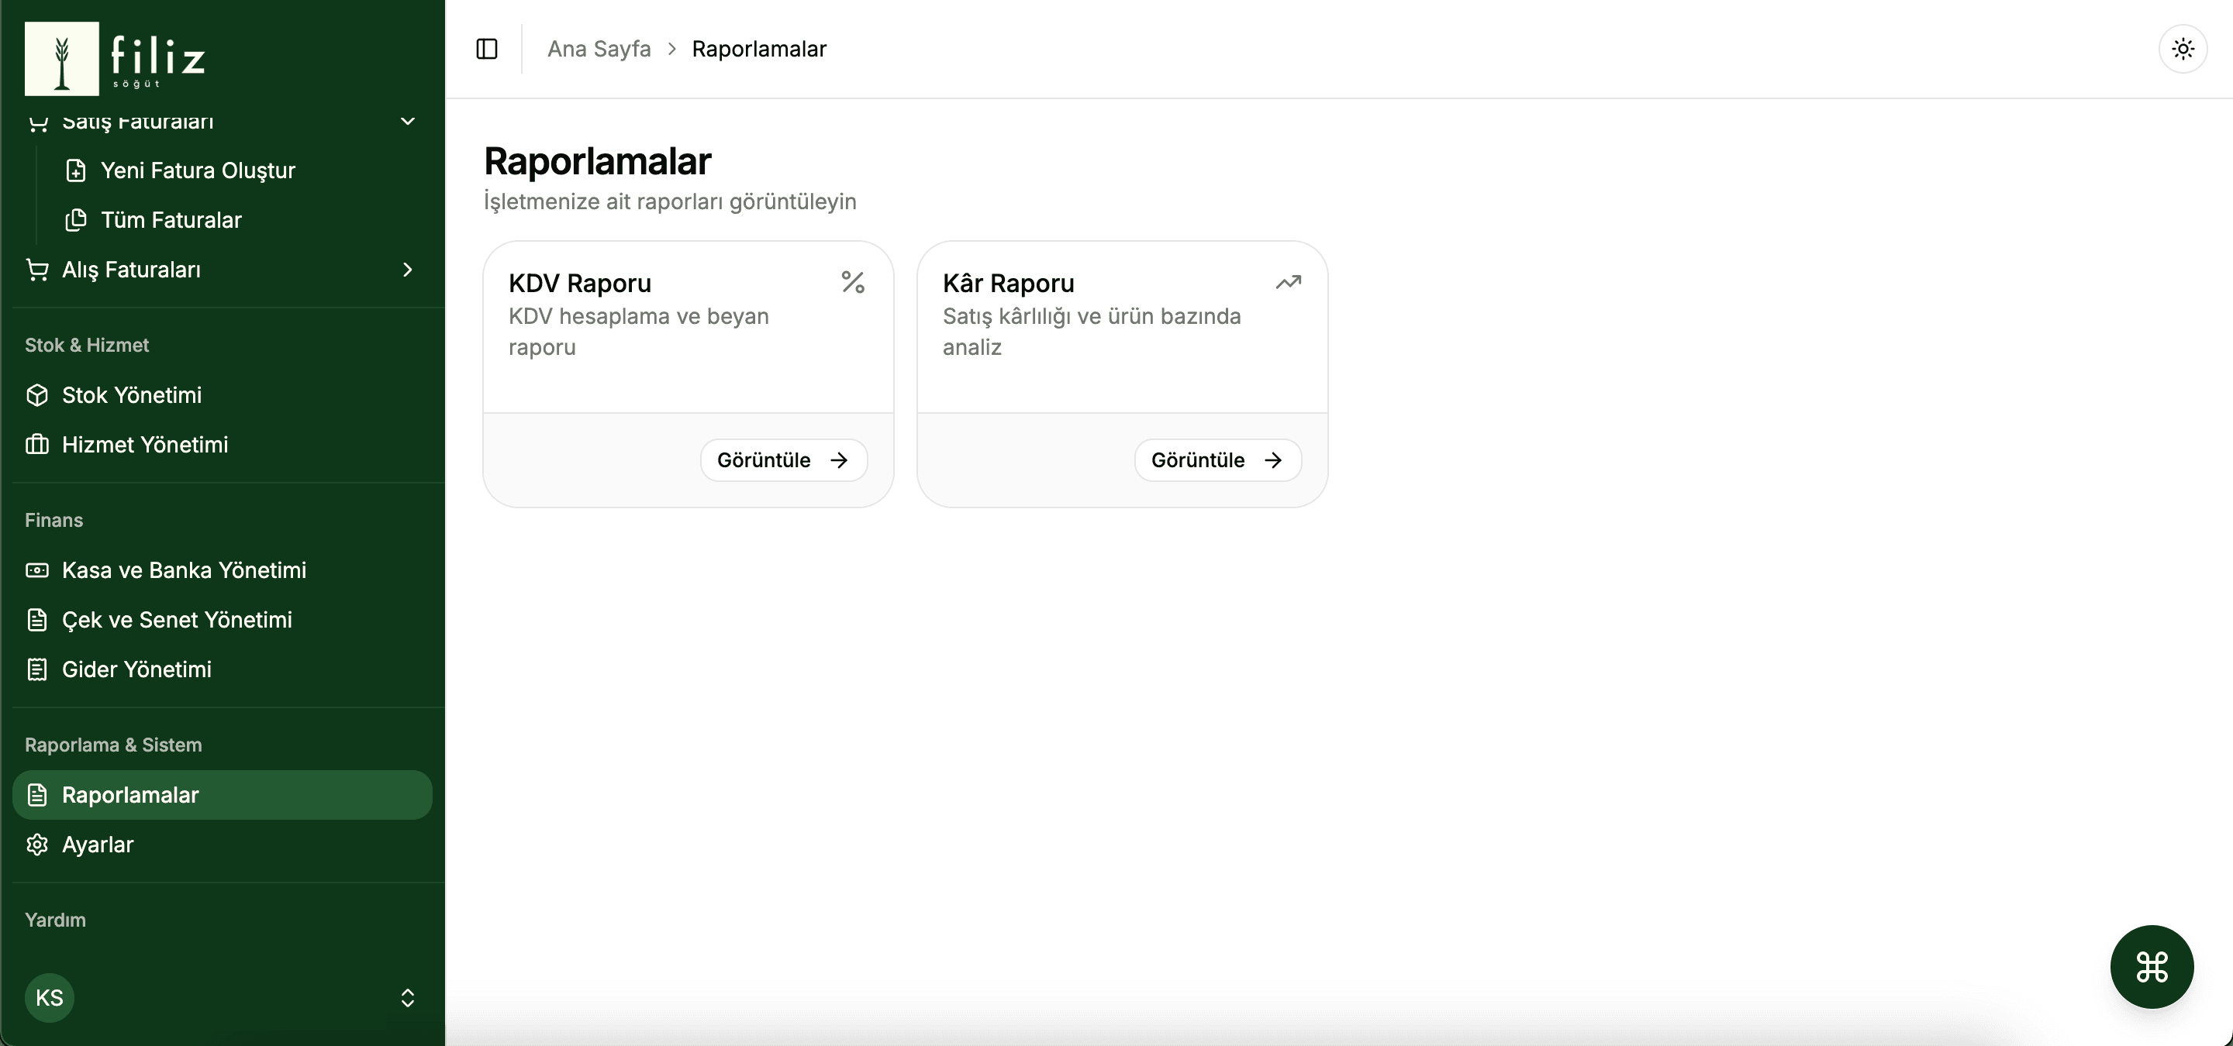Click the Raporlama & Sistem section label
2233x1046 pixels.
113,745
